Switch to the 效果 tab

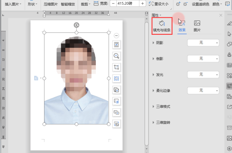coord(182,26)
